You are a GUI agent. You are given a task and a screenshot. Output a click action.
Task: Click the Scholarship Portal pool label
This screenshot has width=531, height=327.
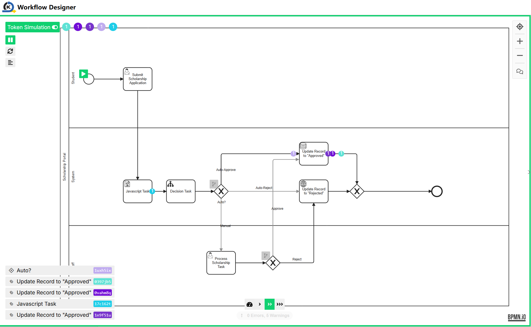click(64, 167)
